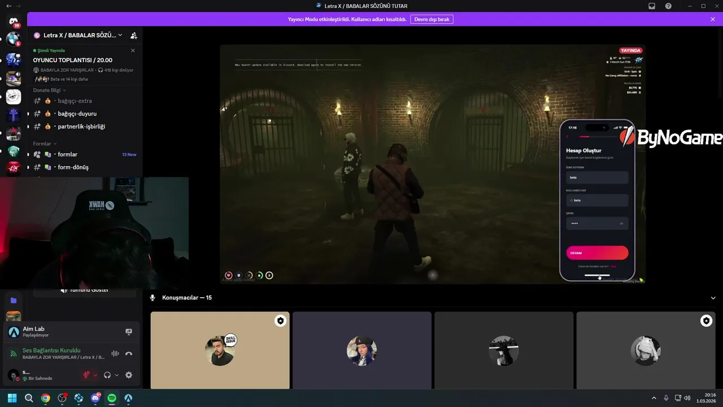The height and width of the screenshot is (407, 723).
Task: Open Discord from taskbar
Action: pyautogui.click(x=95, y=398)
